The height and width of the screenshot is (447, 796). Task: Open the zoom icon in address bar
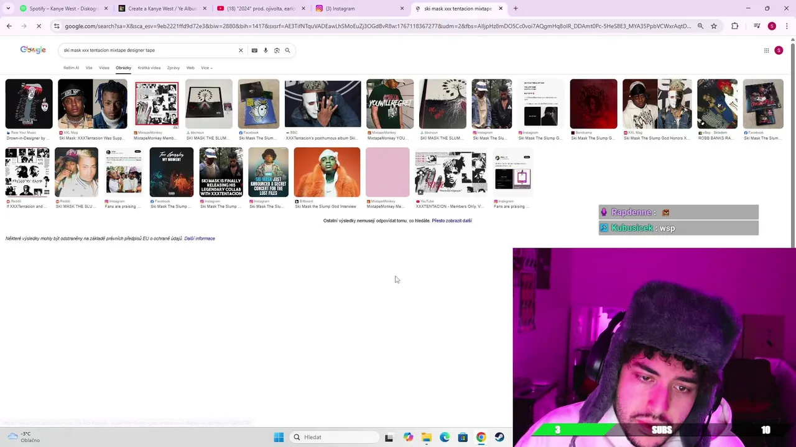700,26
